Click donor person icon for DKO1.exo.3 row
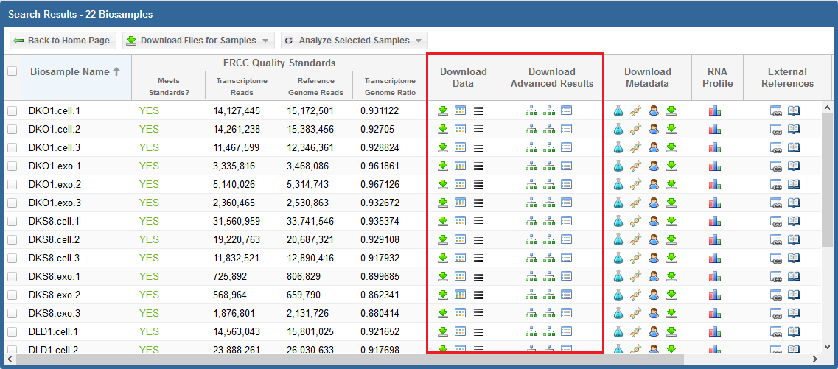The width and height of the screenshot is (838, 369). (x=653, y=203)
